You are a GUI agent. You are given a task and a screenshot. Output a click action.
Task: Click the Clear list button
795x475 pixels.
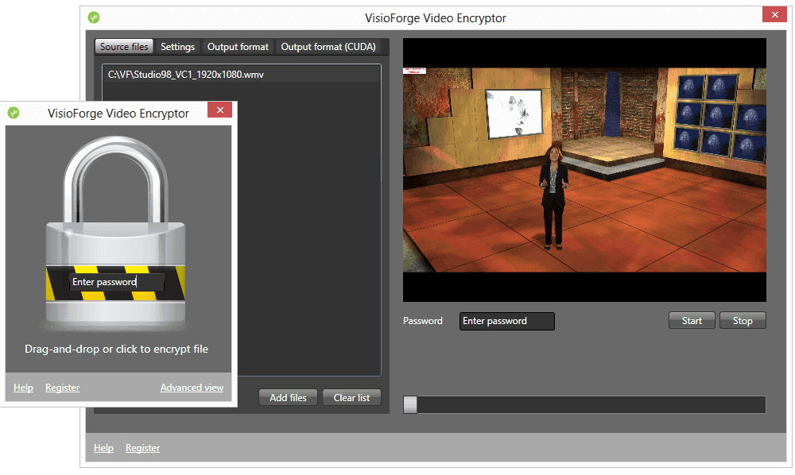pos(351,397)
